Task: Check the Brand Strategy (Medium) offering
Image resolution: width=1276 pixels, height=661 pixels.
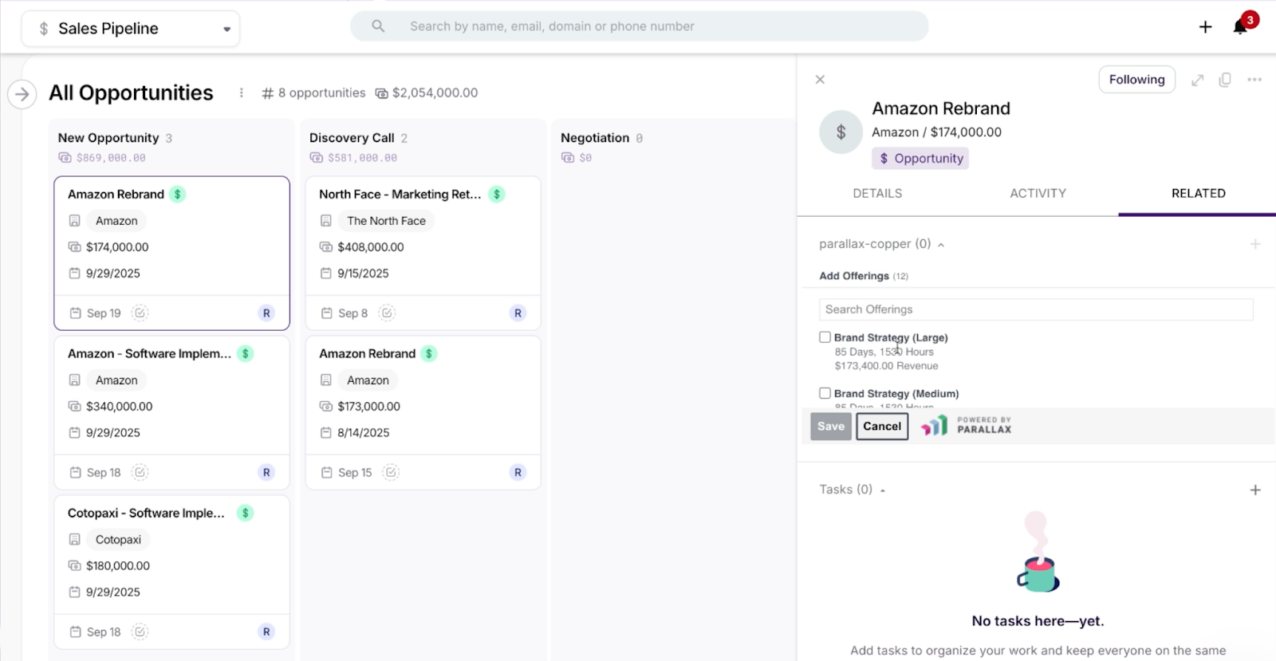Action: [825, 393]
